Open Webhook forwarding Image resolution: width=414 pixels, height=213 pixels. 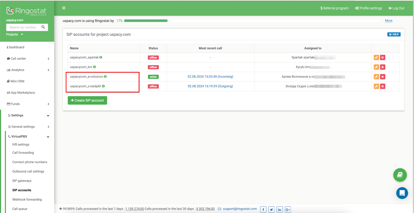click(x=27, y=200)
